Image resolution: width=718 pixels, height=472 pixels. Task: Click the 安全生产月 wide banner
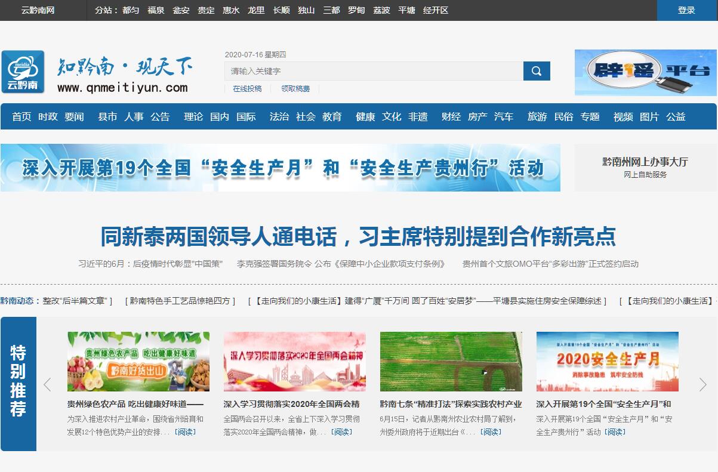pyautogui.click(x=281, y=168)
